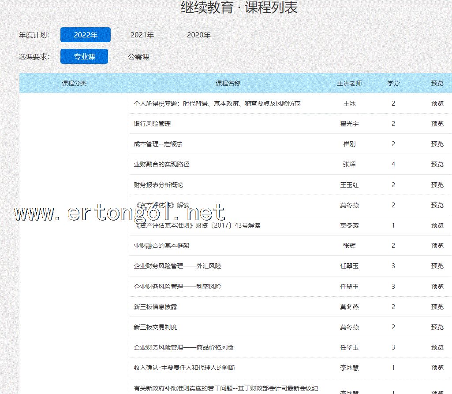Switch to the 2021年 annual plan
The image size is (452, 394).
[x=142, y=35]
